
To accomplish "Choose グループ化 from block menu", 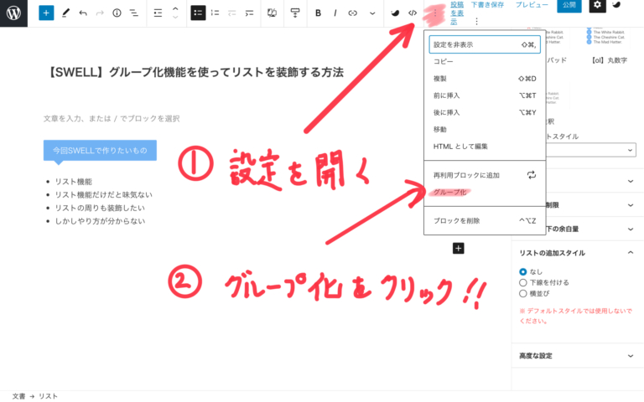I will (485, 192).
